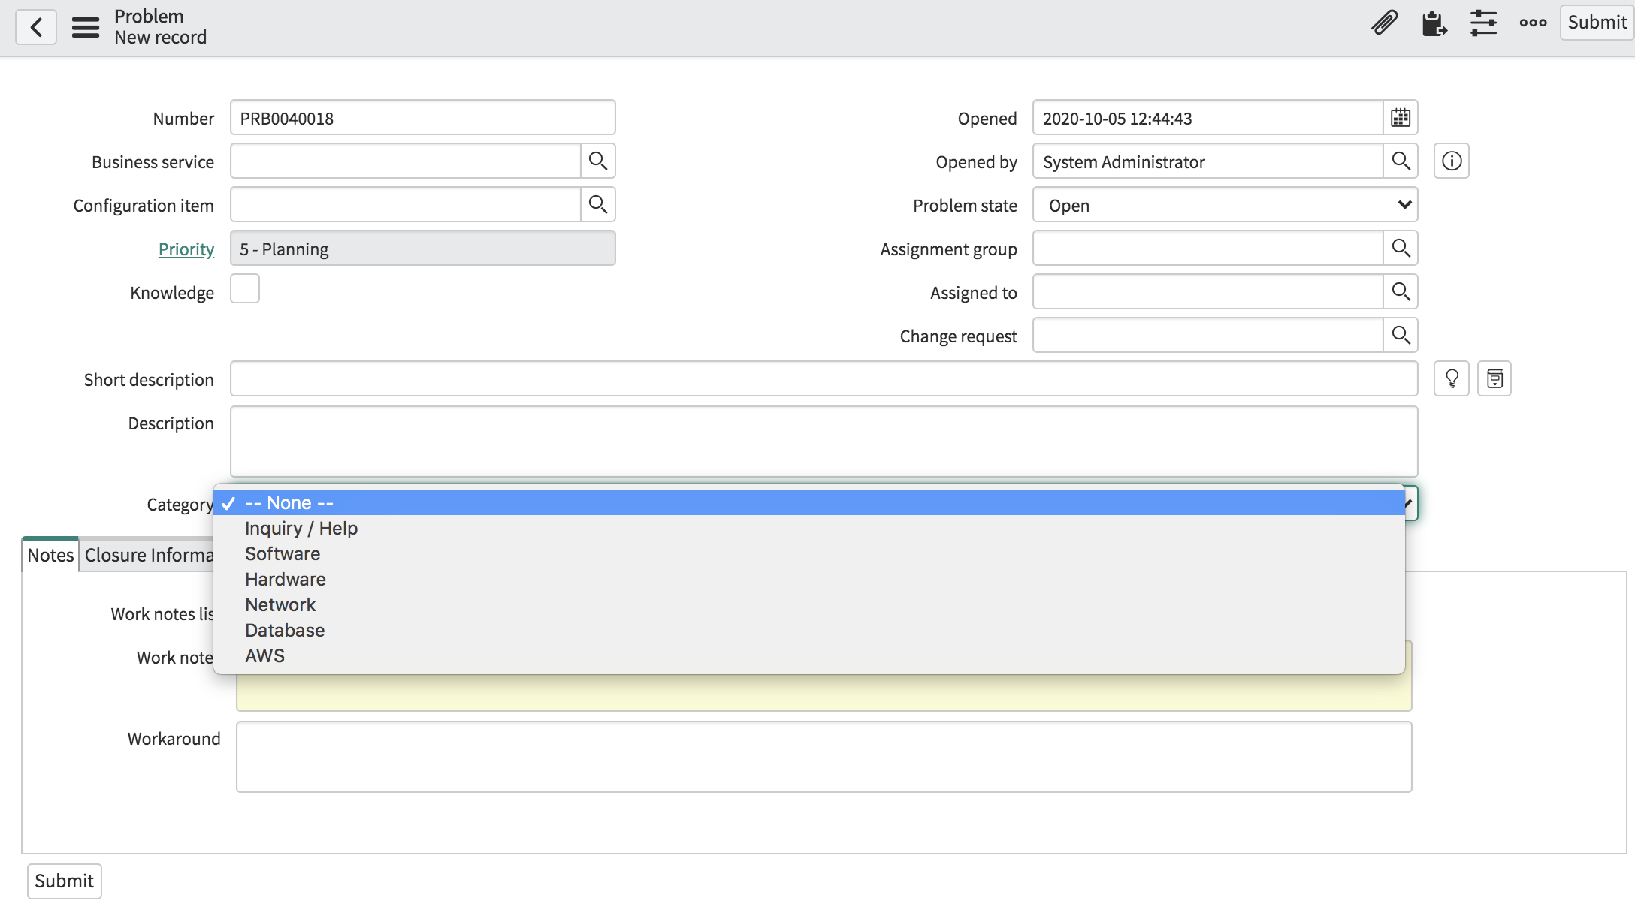Click the Priority label link
The height and width of the screenshot is (910, 1635).
[x=186, y=249]
